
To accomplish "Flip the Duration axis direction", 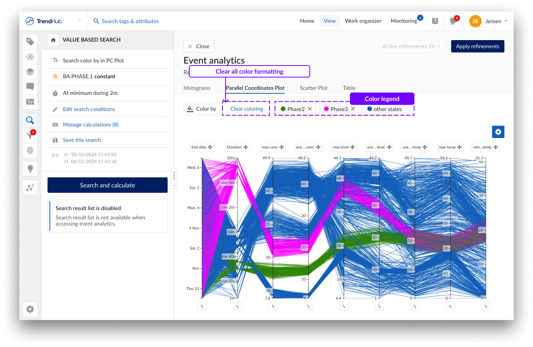I will (238, 307).
